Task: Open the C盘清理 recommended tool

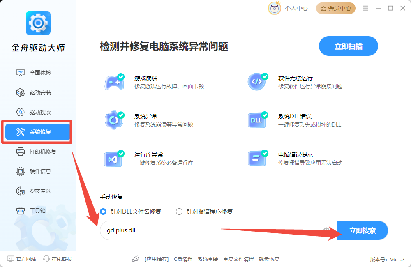Action: coord(183,259)
